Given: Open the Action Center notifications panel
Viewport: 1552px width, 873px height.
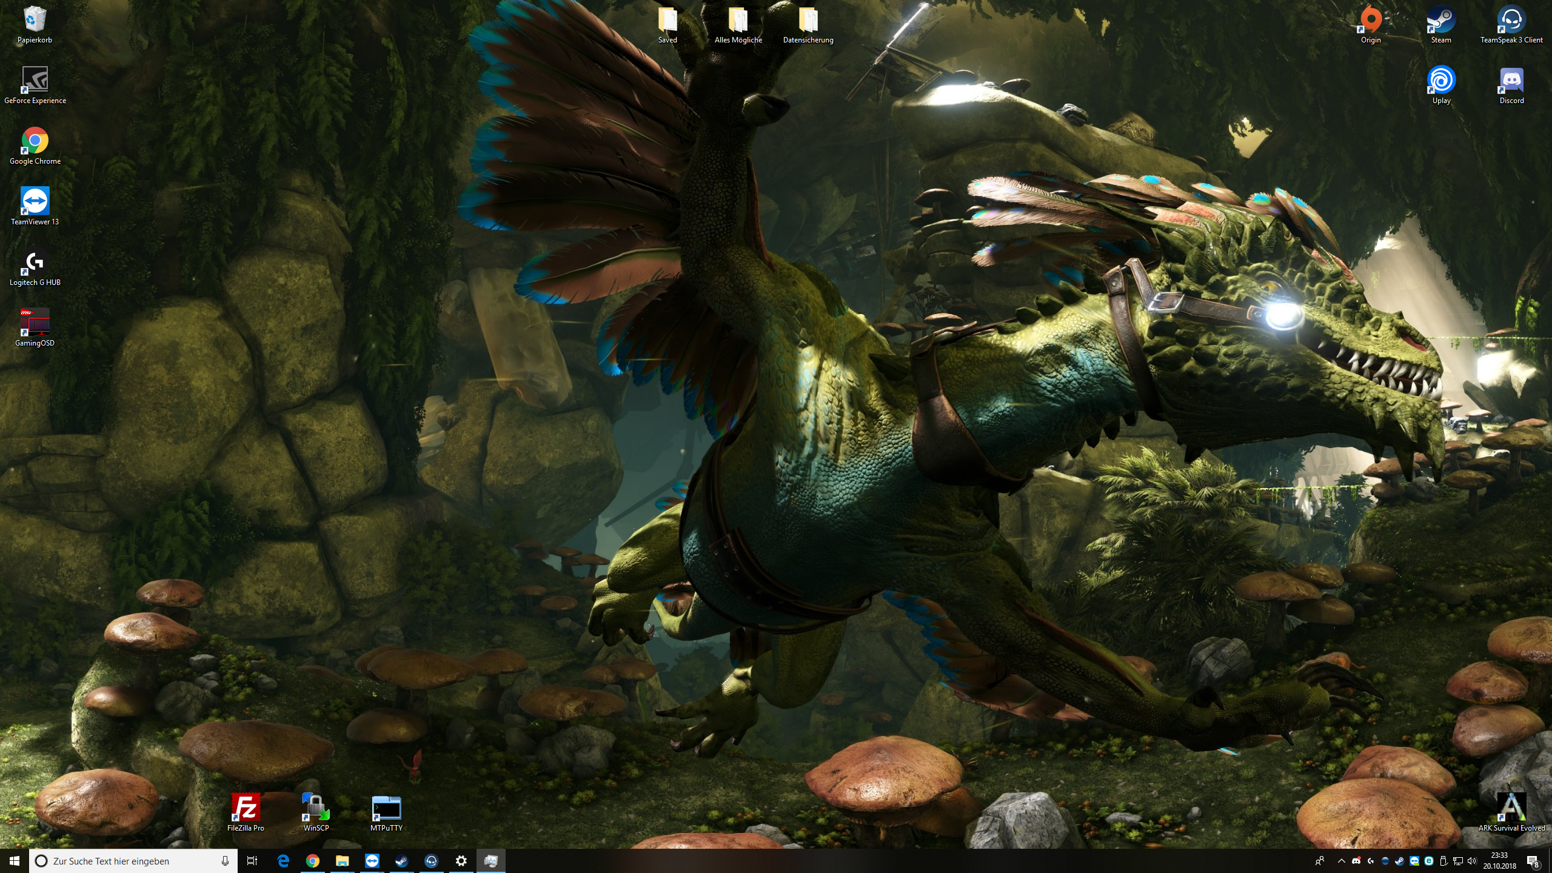Looking at the screenshot, I should (x=1533, y=861).
